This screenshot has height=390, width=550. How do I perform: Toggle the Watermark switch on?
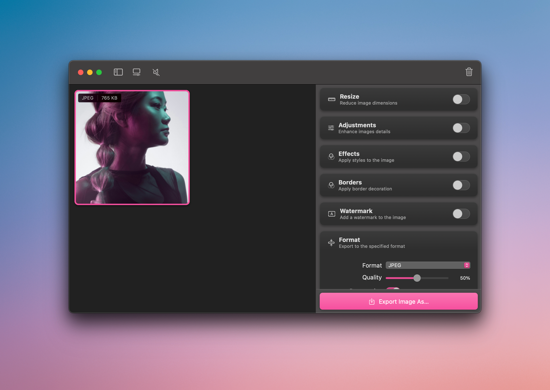pos(461,214)
